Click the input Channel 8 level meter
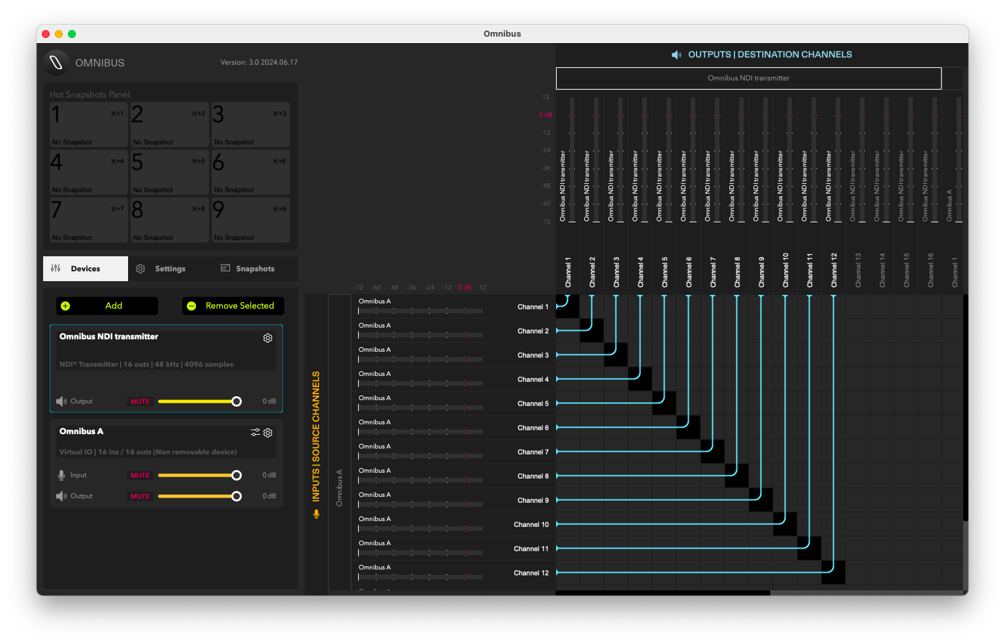 (x=420, y=481)
